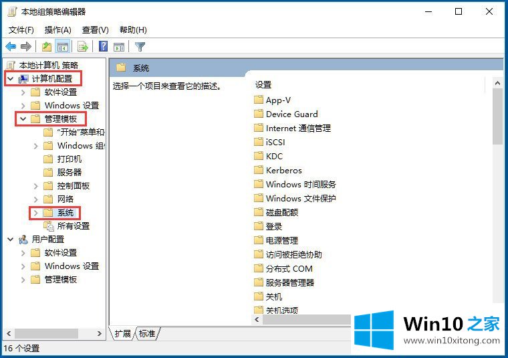508x358 pixels.
Task: Click list pane horizontal scroll left arrow
Action: pos(257,320)
